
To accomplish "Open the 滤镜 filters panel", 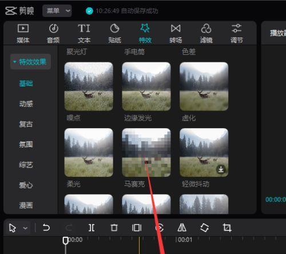I will tap(206, 34).
